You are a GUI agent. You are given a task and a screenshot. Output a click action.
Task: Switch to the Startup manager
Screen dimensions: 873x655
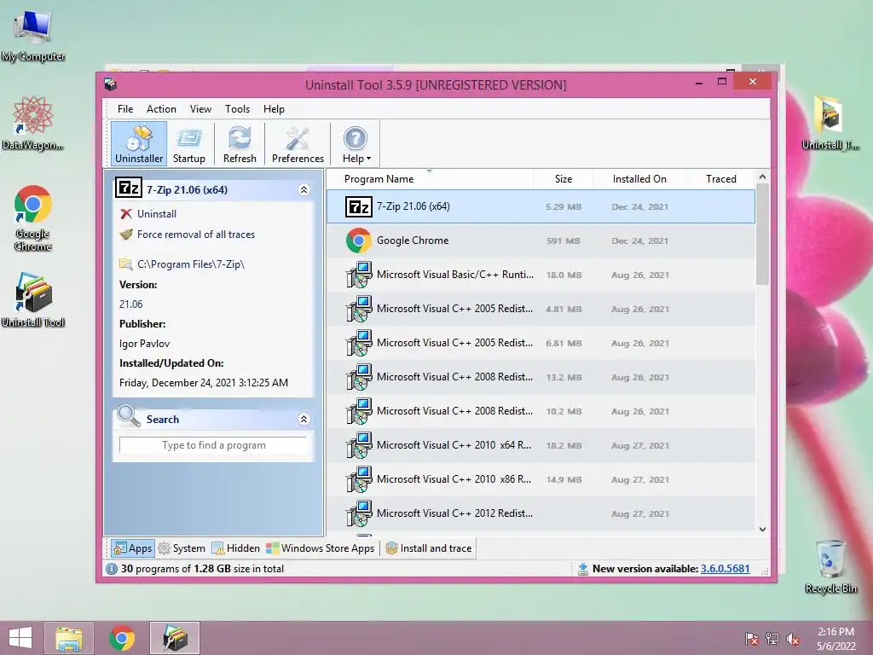pos(188,143)
